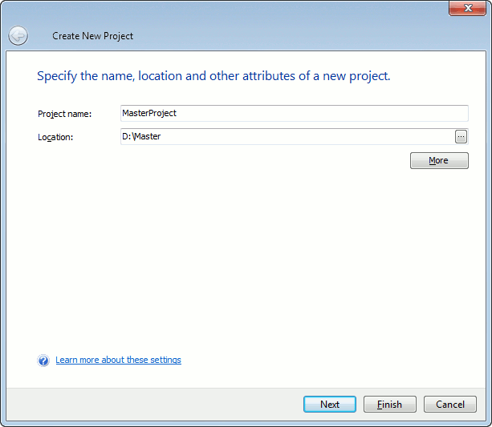Viewport: 492px width, 427px height.
Task: Click the 'Project name:' label
Action: pyautogui.click(x=65, y=114)
